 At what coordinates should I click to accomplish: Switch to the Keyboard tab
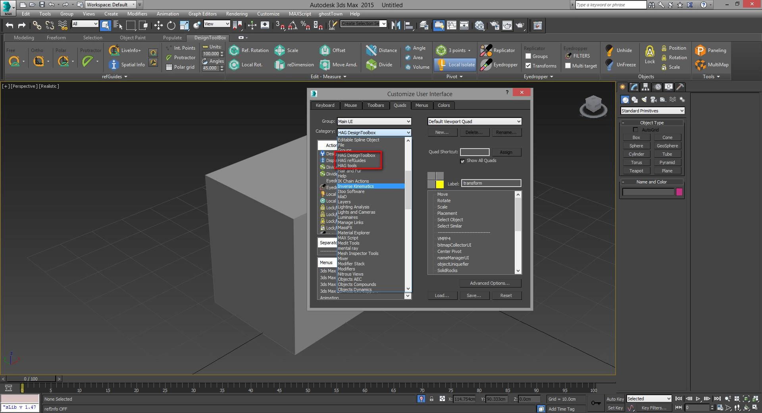pyautogui.click(x=325, y=105)
